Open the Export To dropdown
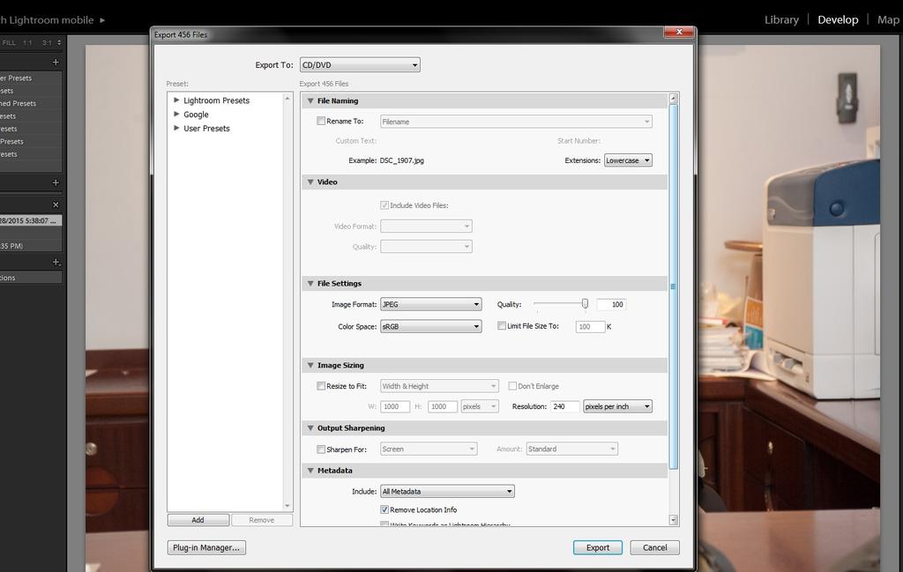 coord(360,65)
